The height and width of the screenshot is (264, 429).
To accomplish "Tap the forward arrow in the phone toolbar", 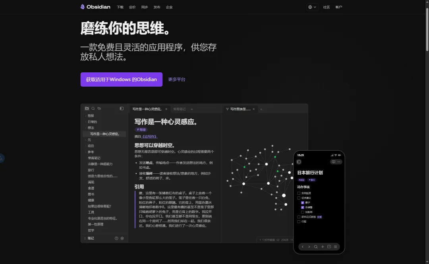I will pos(309,247).
